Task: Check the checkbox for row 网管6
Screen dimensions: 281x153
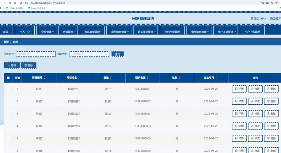Action: click(x=8, y=151)
